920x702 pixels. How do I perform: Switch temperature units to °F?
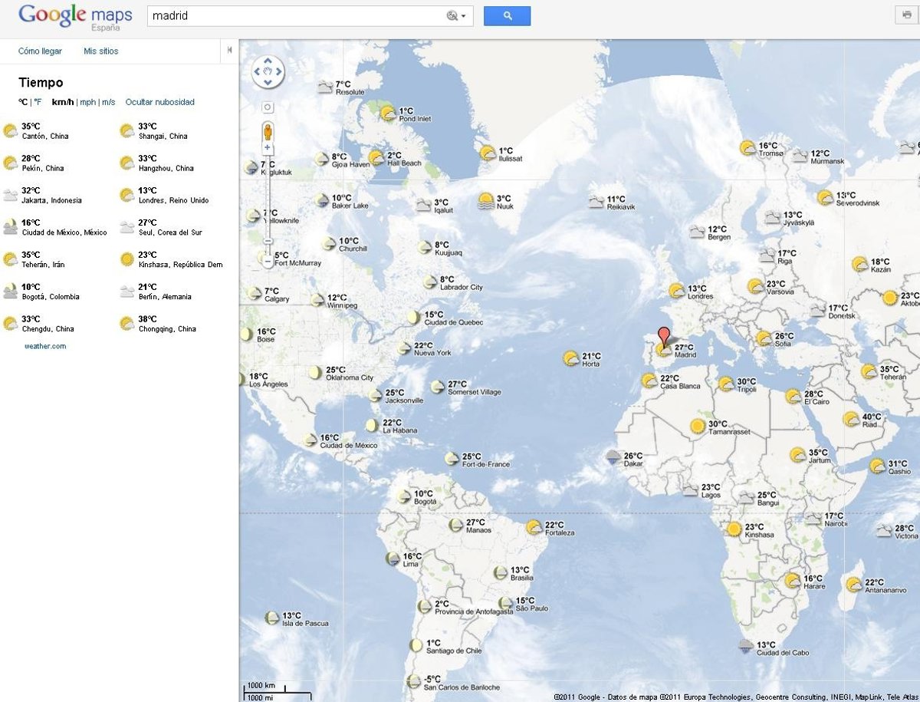(37, 102)
